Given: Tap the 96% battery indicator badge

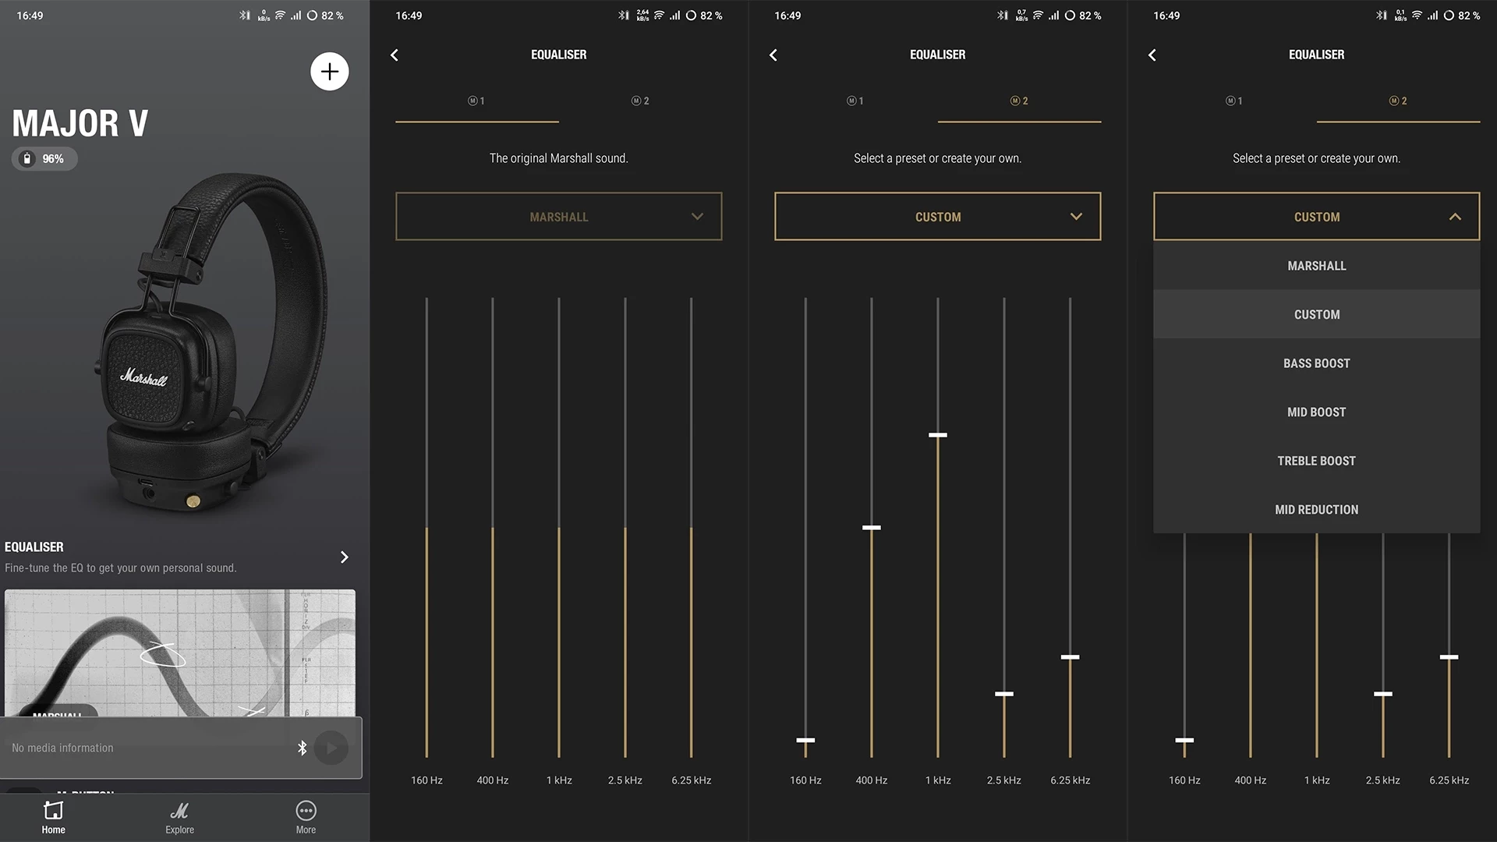Looking at the screenshot, I should tap(44, 158).
